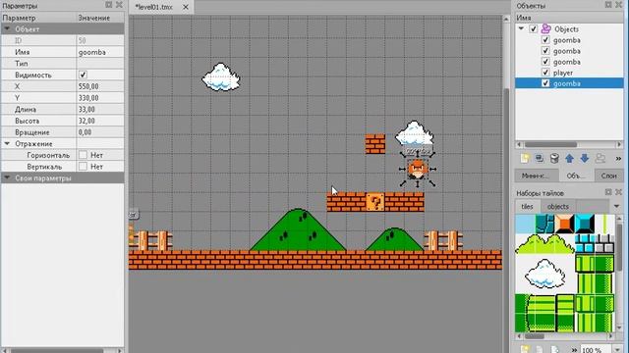This screenshot has height=353, width=629.
Task: Add a new object layer icon
Action: [x=525, y=159]
